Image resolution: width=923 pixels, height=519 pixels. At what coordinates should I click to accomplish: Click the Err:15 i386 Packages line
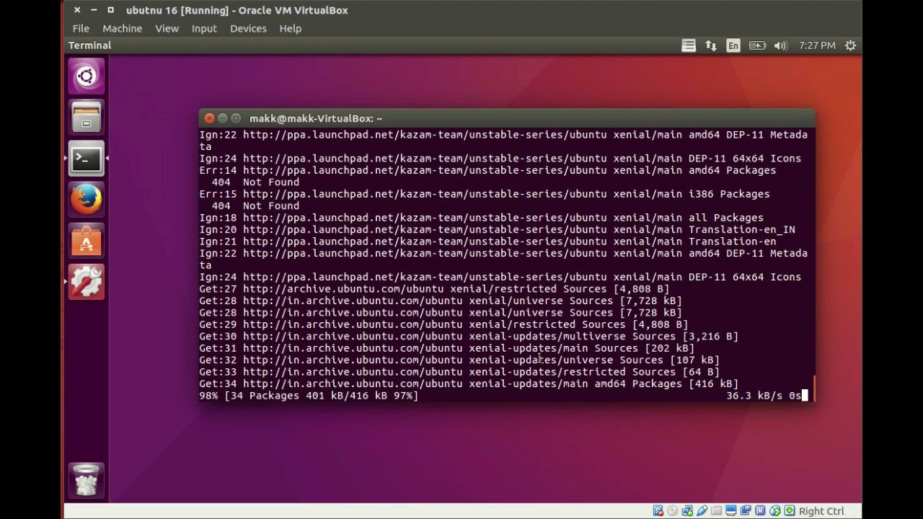pos(485,194)
